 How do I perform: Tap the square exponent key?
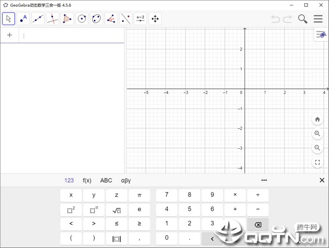click(x=71, y=210)
